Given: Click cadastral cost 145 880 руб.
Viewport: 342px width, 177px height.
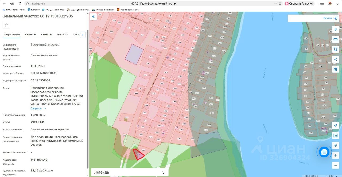Looking at the screenshot, I should click(39, 160).
